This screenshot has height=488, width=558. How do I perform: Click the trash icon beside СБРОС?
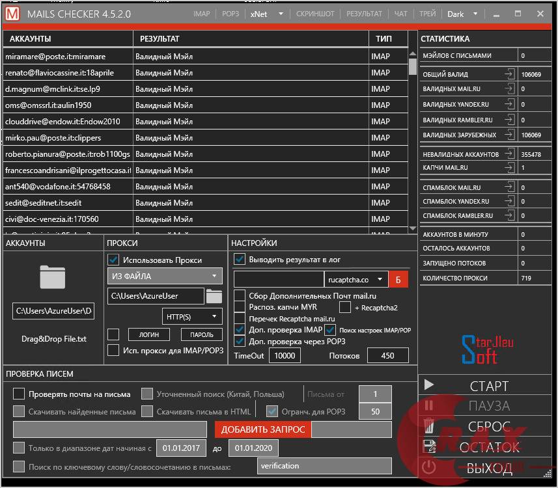(430, 427)
